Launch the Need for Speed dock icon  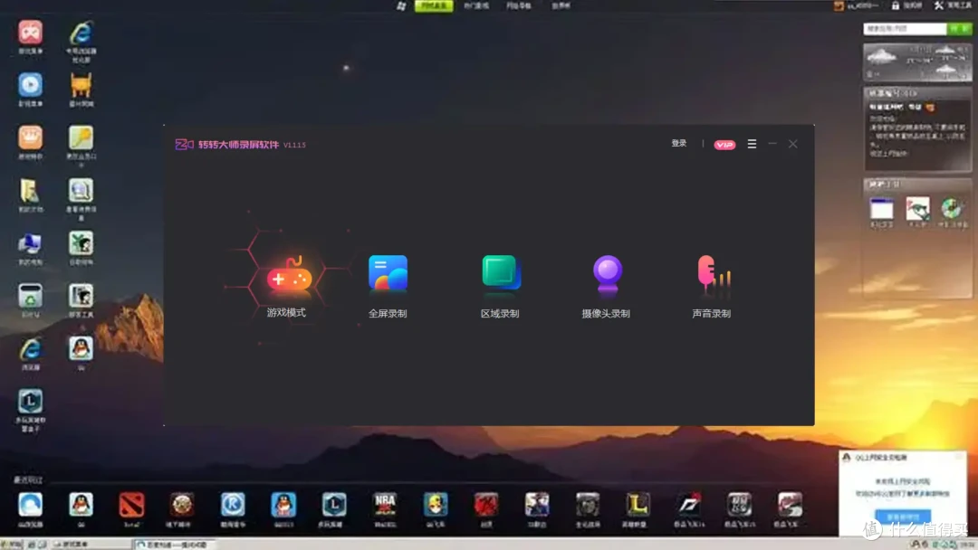[689, 505]
